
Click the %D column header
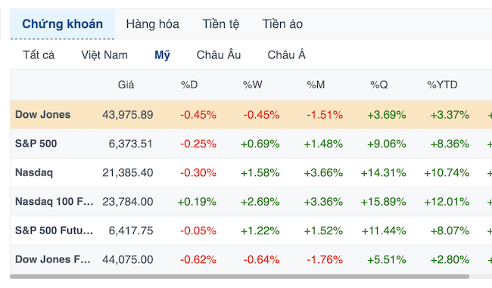pos(189,85)
